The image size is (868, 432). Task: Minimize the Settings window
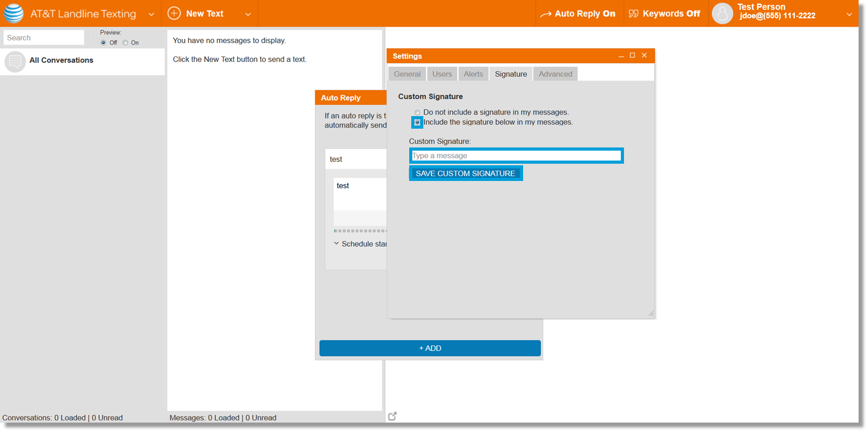[x=621, y=55]
